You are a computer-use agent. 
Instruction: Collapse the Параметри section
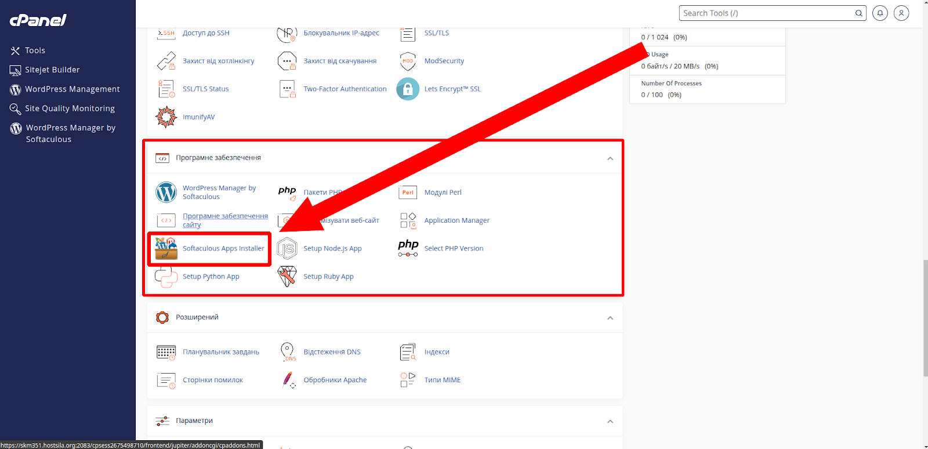click(x=610, y=421)
